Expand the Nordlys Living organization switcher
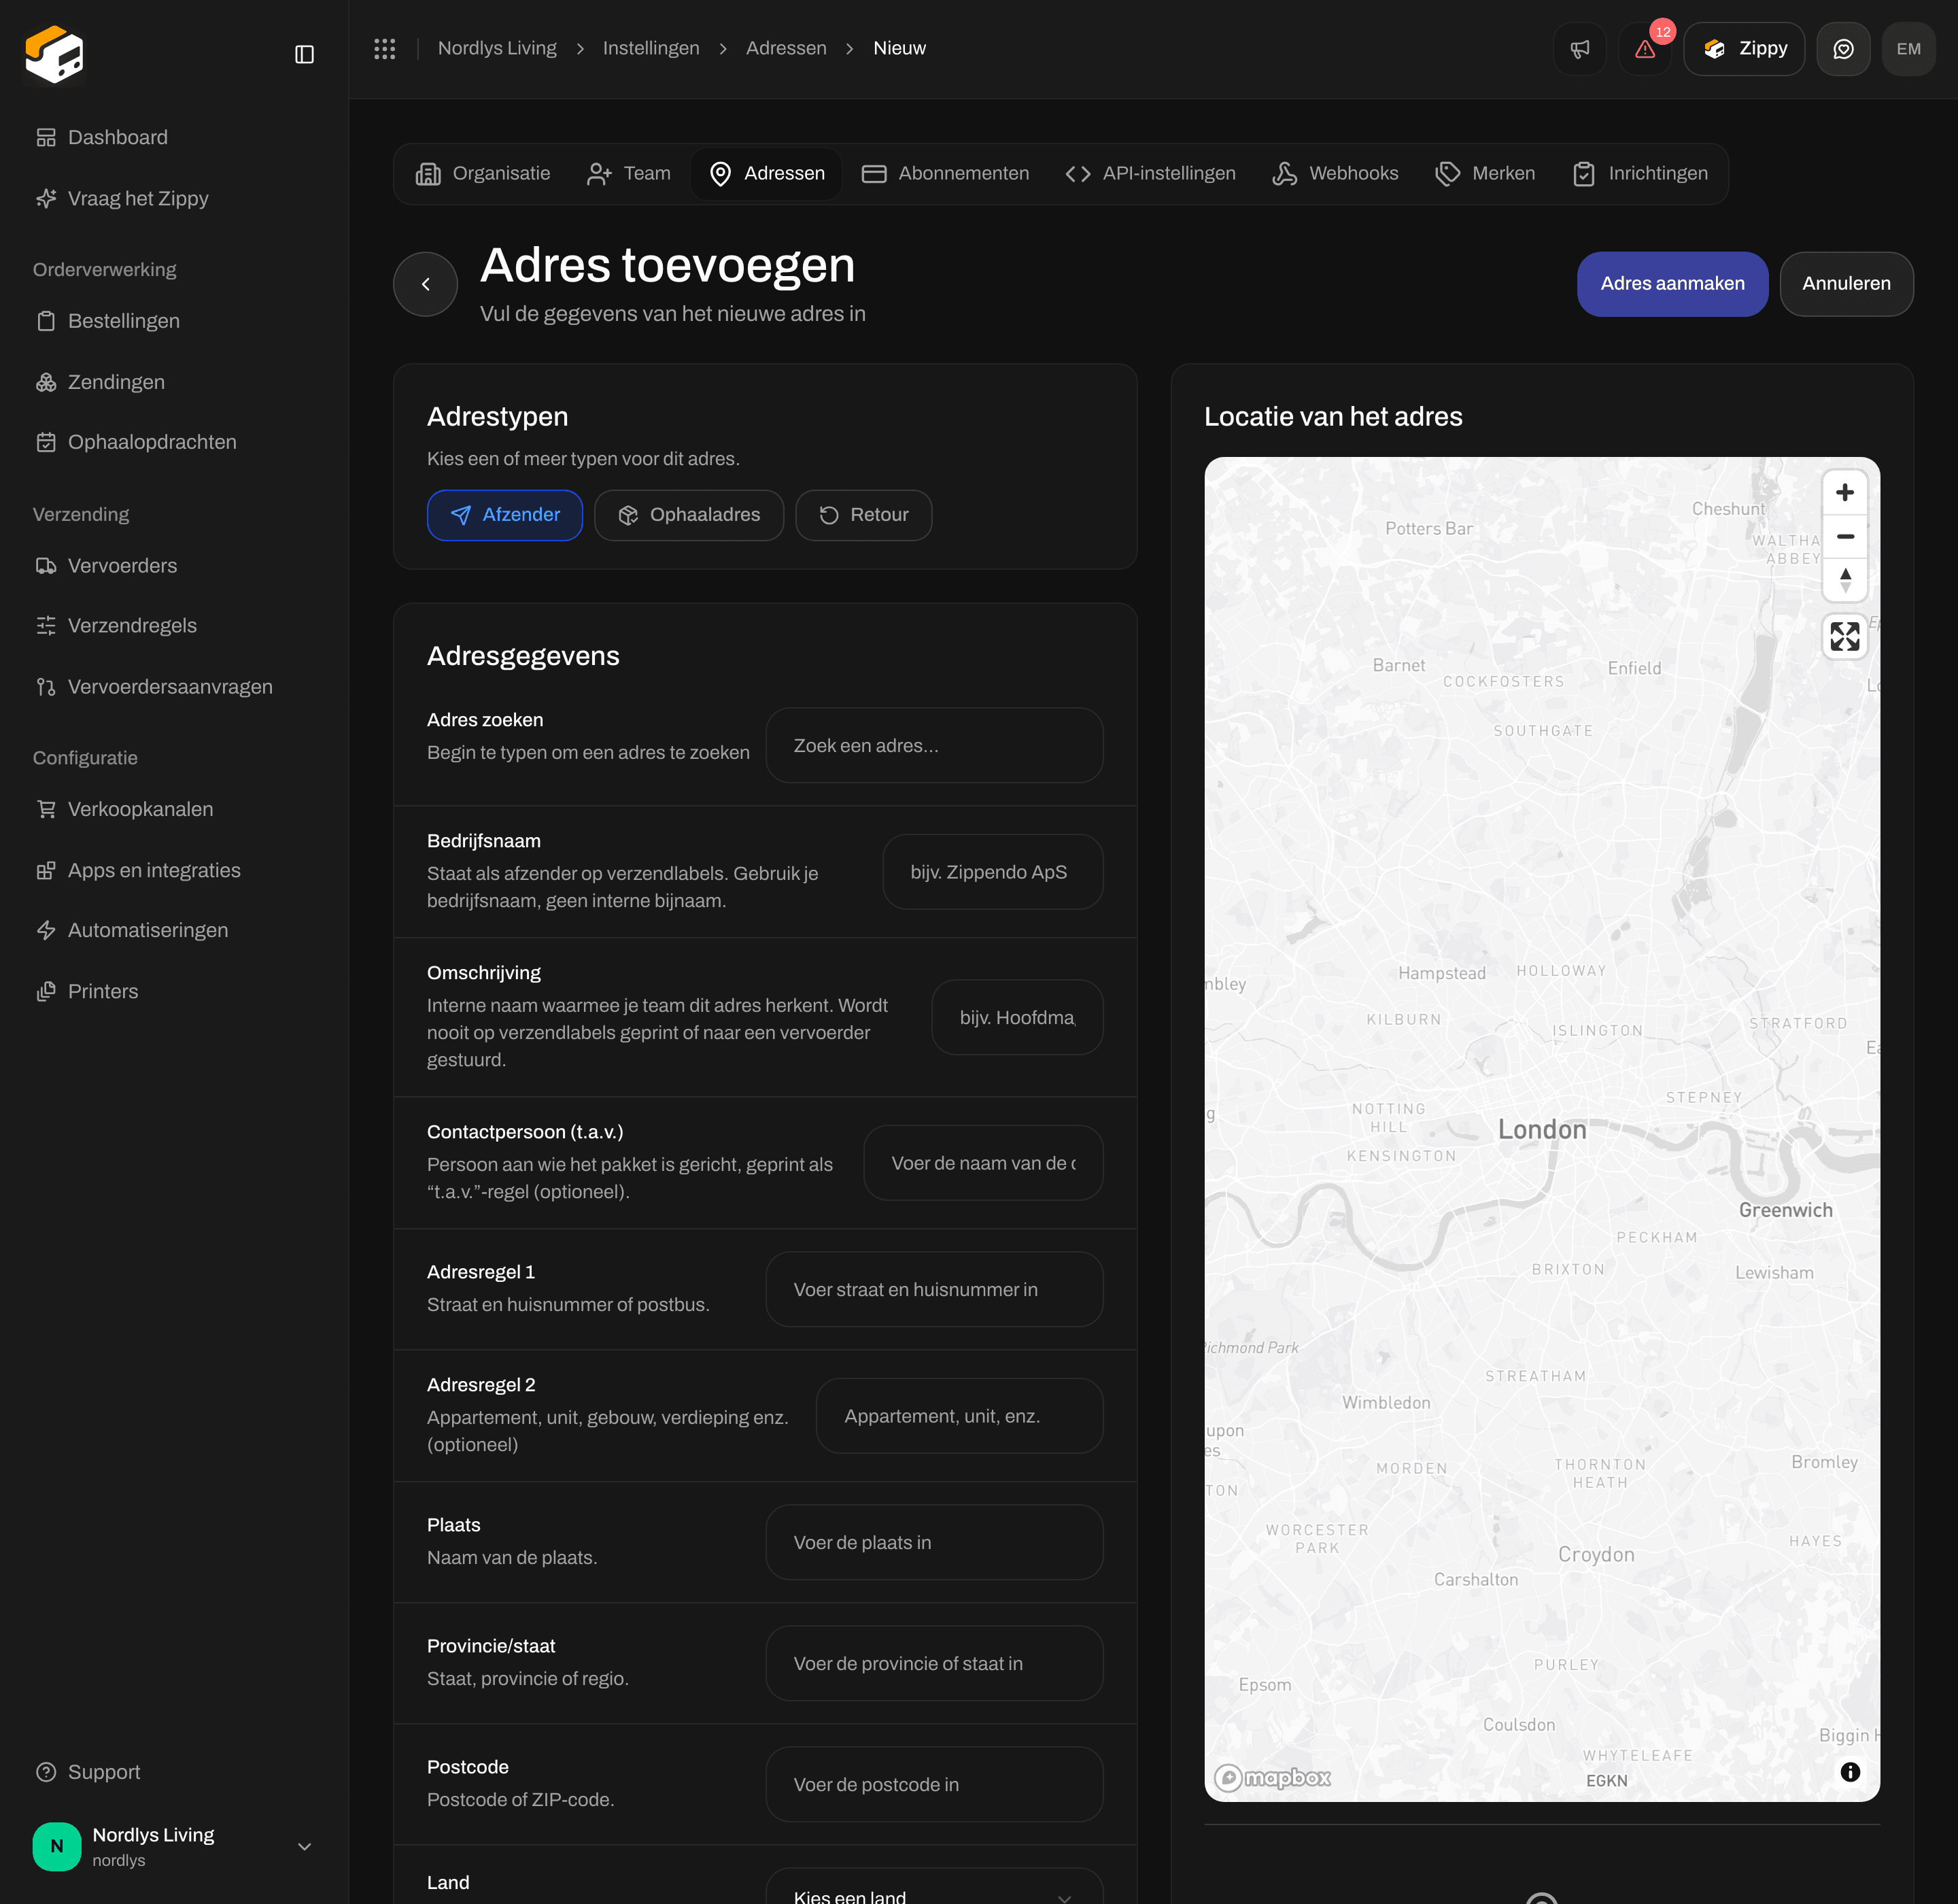The height and width of the screenshot is (1904, 1958). pos(174,1846)
